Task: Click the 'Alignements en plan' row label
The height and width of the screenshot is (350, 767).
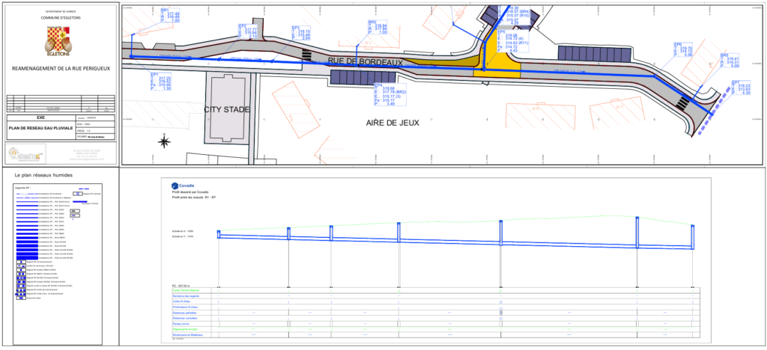Action: click(x=184, y=330)
